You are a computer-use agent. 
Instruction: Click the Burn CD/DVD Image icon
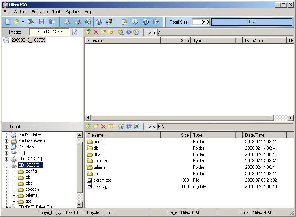(x=109, y=22)
